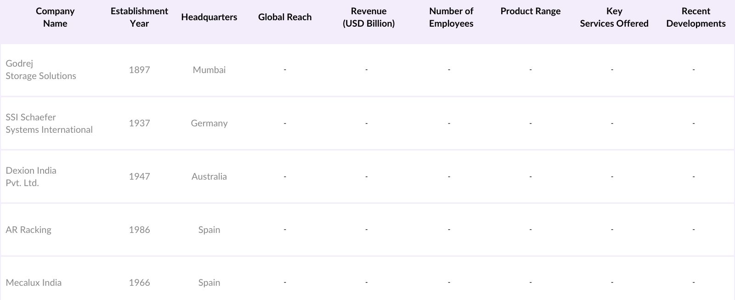The height and width of the screenshot is (300, 735).
Task: Select the Mecalux India company name
Action: (34, 283)
